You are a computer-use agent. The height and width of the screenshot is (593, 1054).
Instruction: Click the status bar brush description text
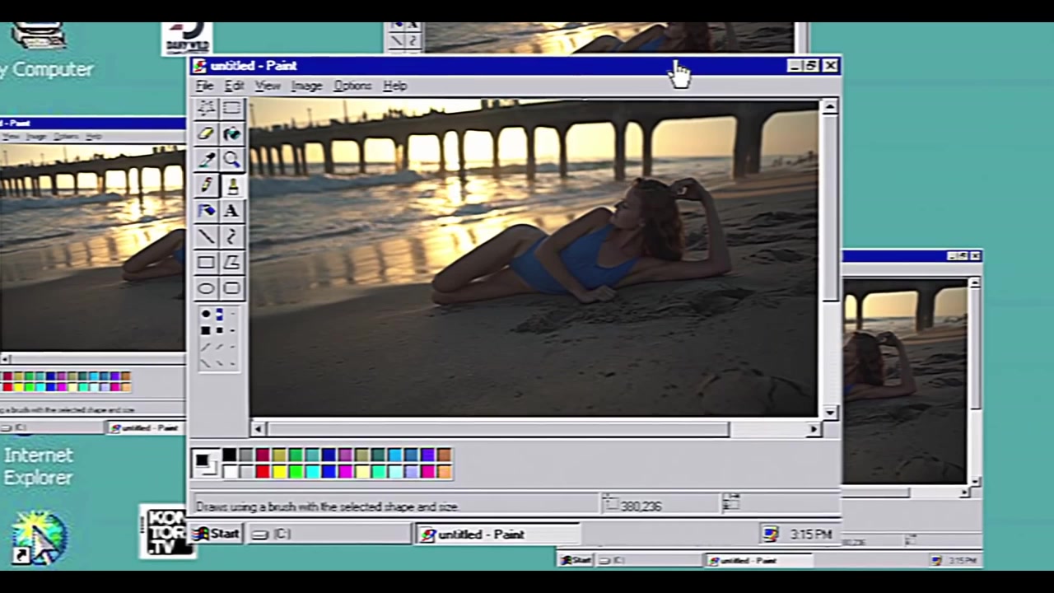(x=327, y=507)
